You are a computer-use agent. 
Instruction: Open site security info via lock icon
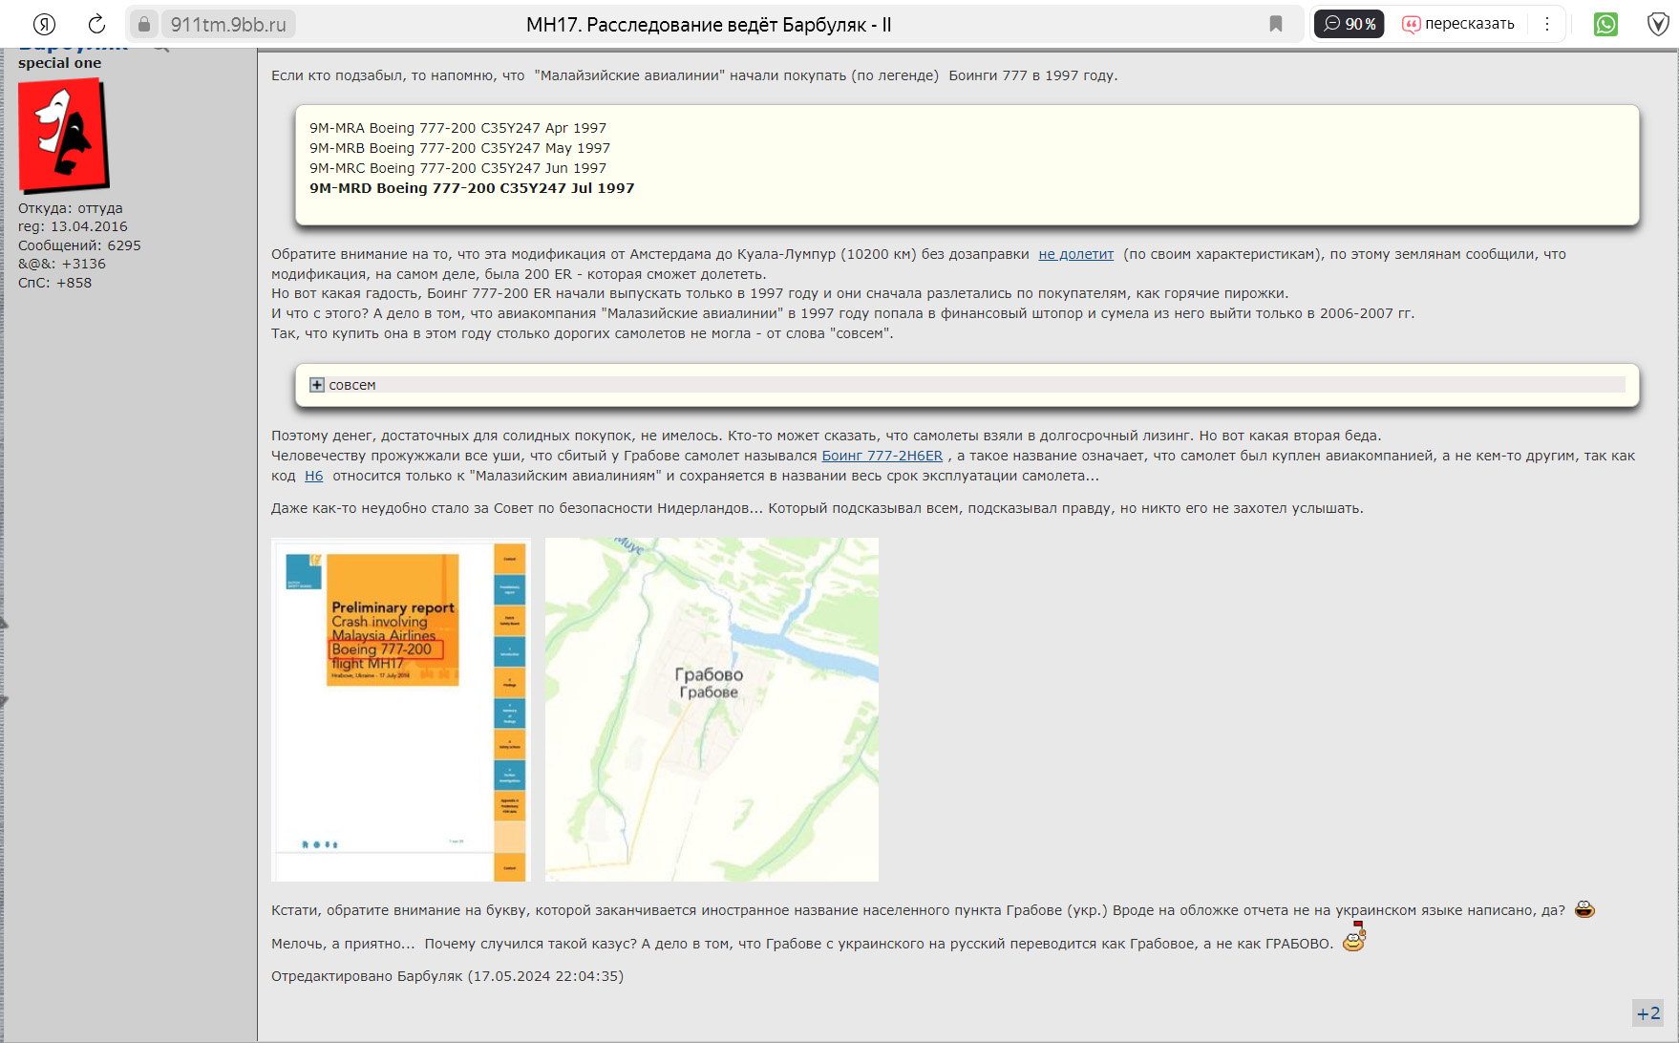tap(144, 24)
